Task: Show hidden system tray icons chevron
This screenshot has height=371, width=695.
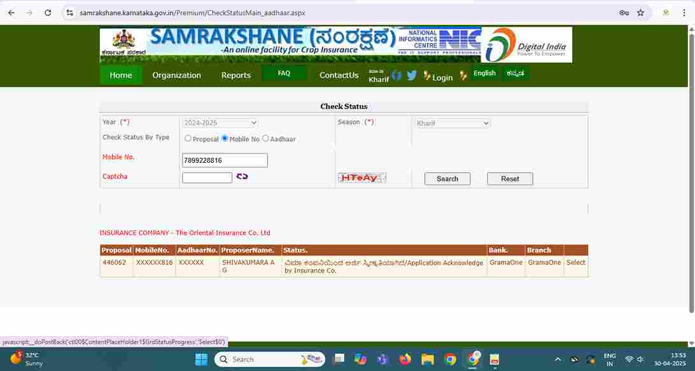Action: (x=558, y=360)
